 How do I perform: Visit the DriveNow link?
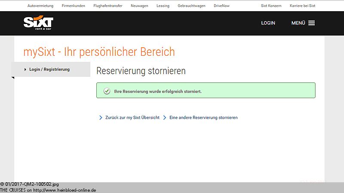click(x=221, y=6)
